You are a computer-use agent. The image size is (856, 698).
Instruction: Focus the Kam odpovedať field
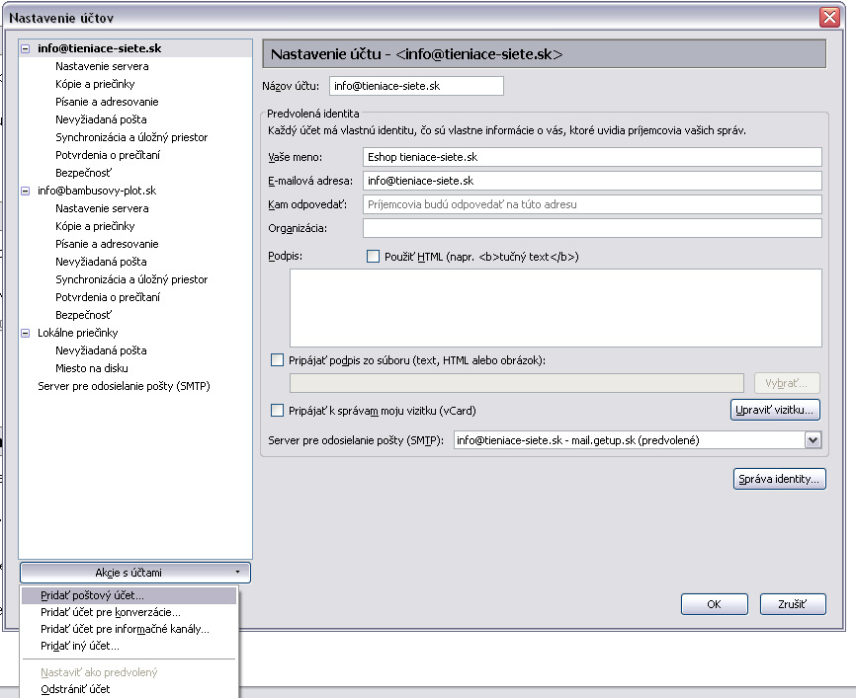click(x=592, y=204)
